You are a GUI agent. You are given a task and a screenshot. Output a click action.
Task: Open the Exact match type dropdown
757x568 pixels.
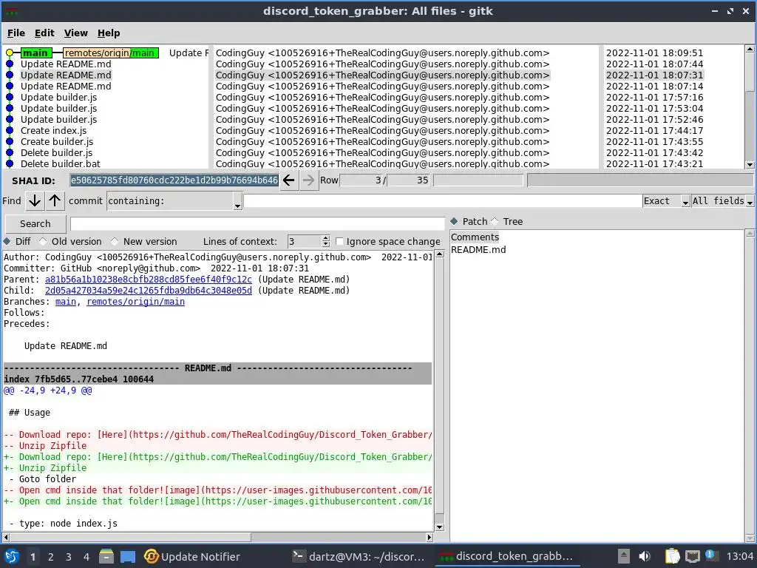[666, 201]
